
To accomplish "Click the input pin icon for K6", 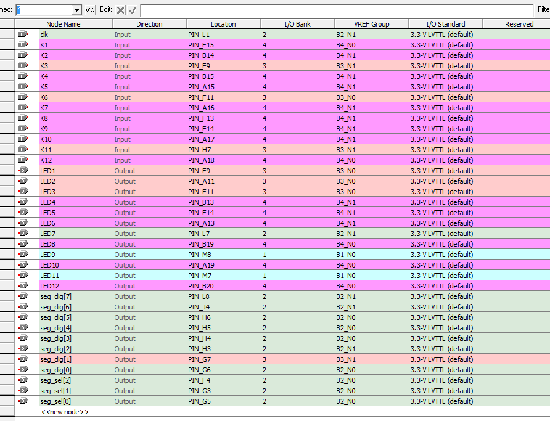I will [x=23, y=97].
